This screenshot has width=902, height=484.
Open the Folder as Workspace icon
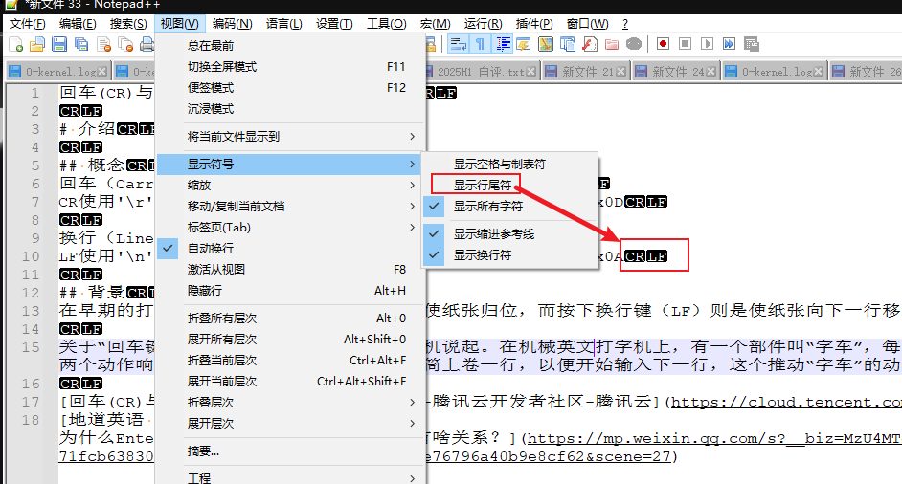[x=612, y=44]
